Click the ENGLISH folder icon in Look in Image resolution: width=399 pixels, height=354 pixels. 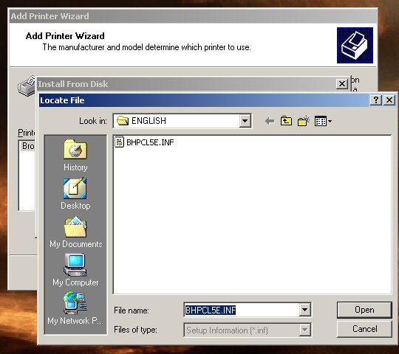pos(123,121)
